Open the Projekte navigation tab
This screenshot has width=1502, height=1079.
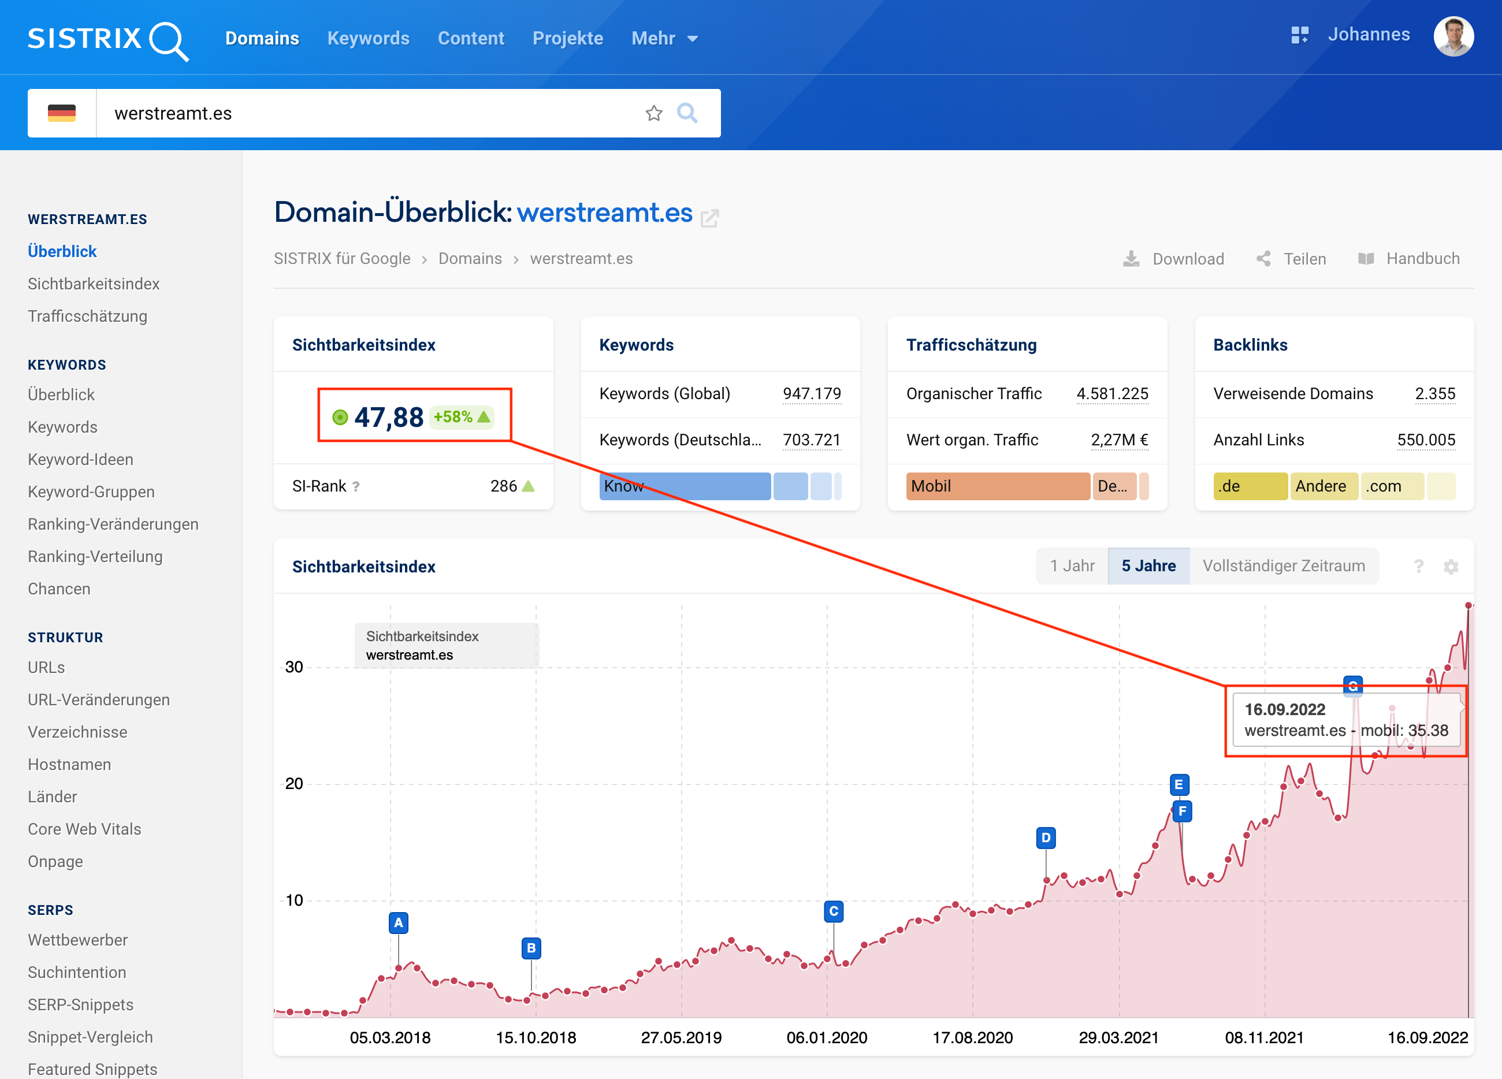click(x=567, y=39)
